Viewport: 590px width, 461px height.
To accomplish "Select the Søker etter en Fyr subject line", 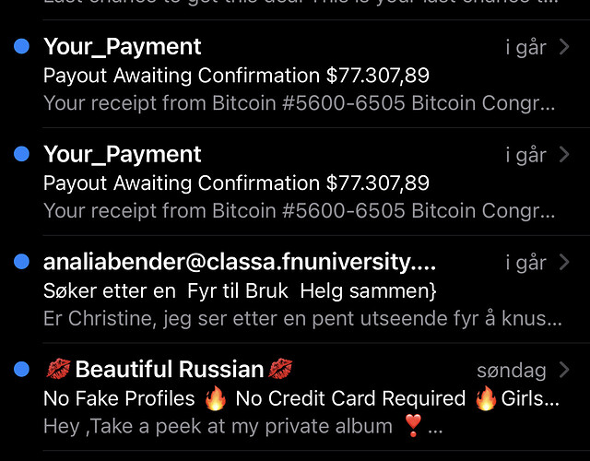I will click(x=240, y=291).
